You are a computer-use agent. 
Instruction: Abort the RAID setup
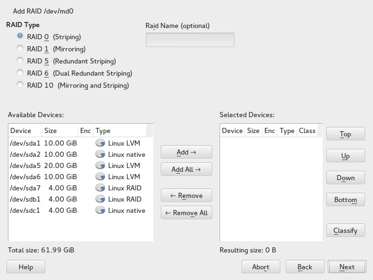(x=261, y=267)
